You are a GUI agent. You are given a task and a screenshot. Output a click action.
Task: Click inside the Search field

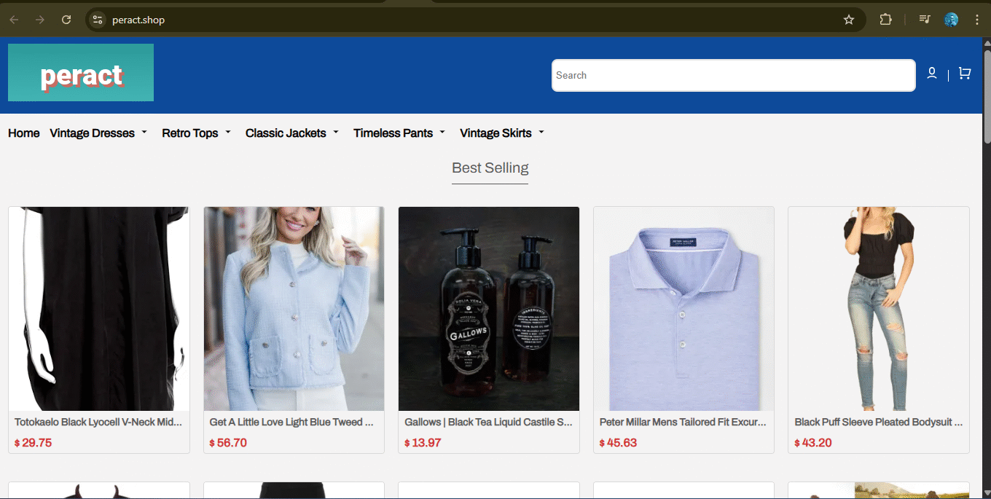[733, 75]
